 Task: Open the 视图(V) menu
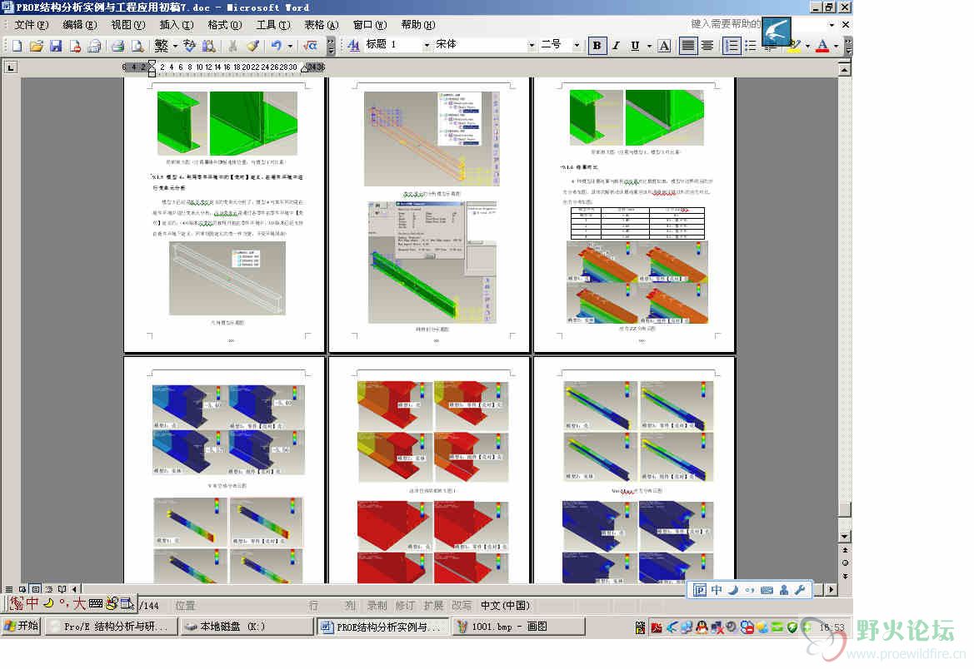point(128,25)
